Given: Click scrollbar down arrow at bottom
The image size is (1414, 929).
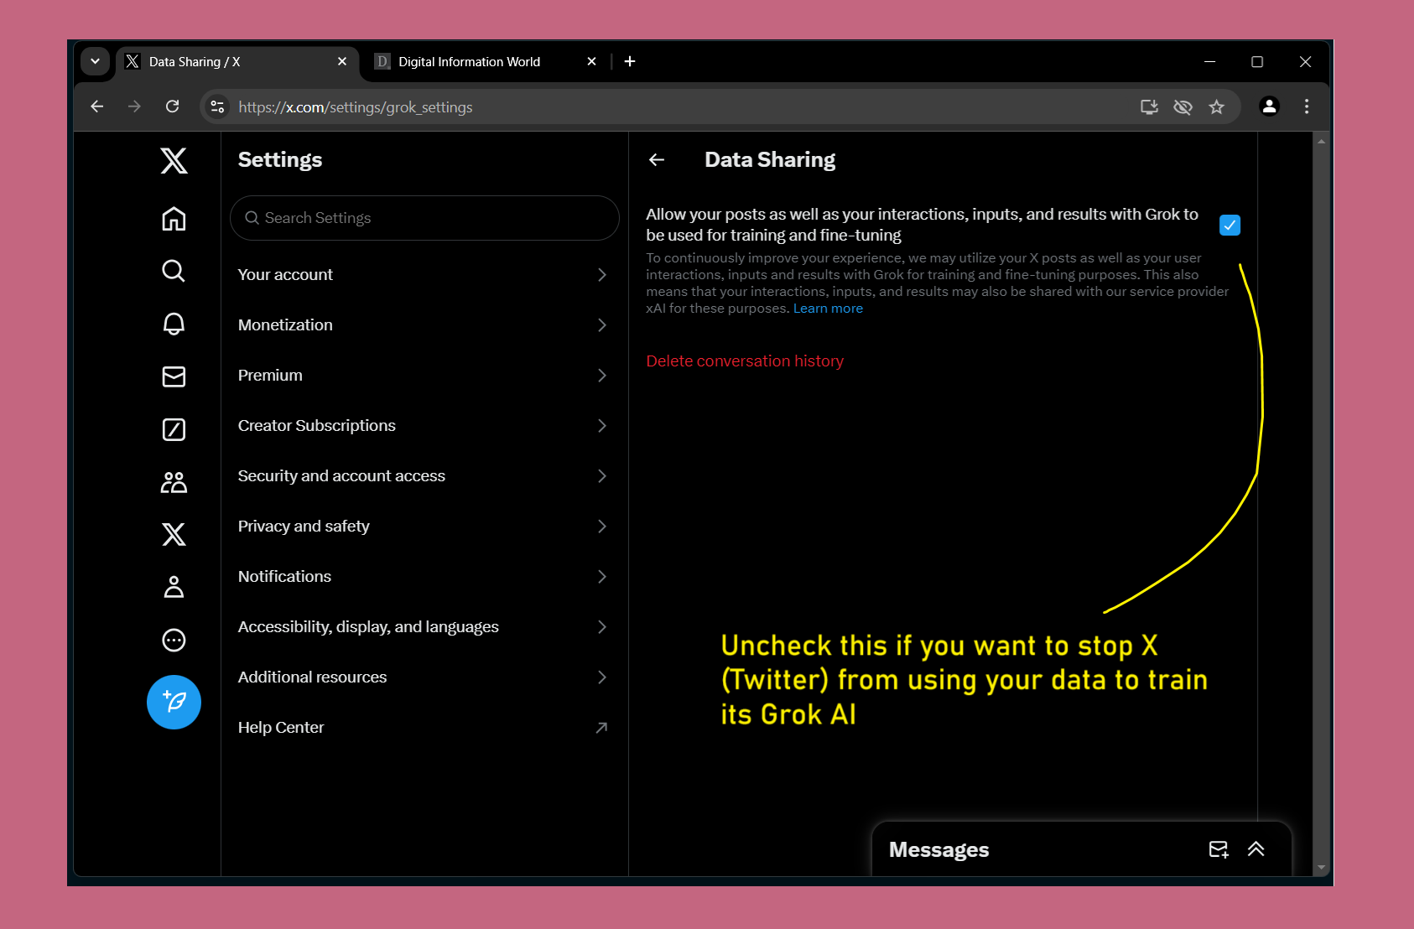Looking at the screenshot, I should [x=1321, y=868].
